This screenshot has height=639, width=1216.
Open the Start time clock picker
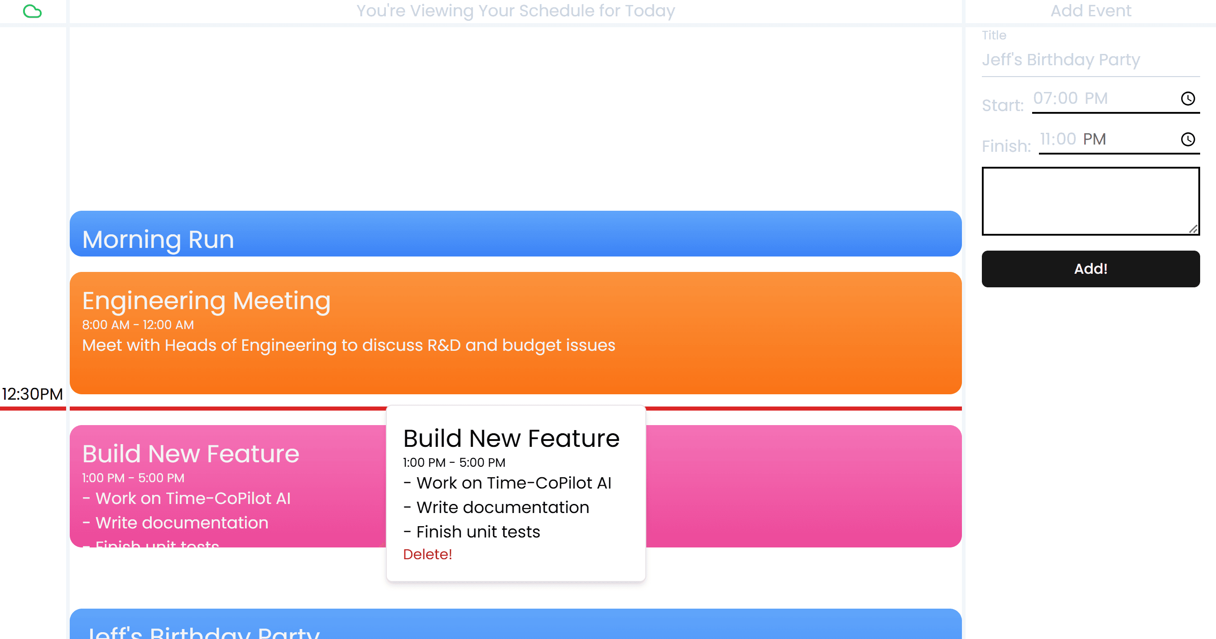point(1187,98)
